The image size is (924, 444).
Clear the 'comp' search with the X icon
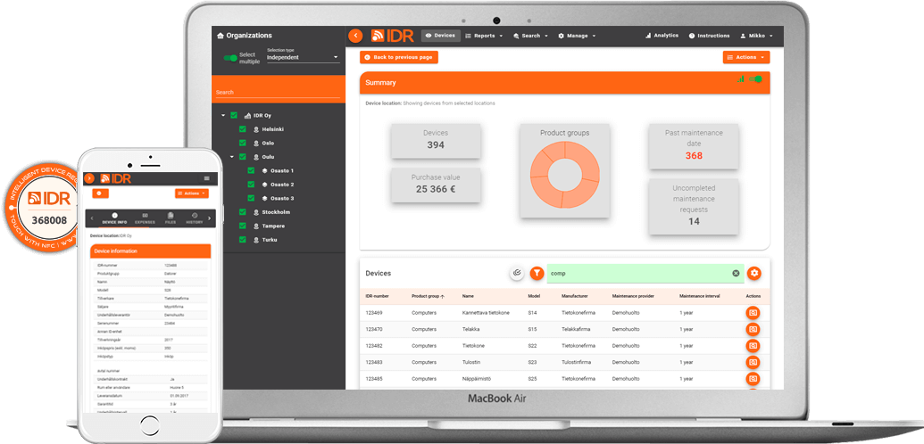736,273
